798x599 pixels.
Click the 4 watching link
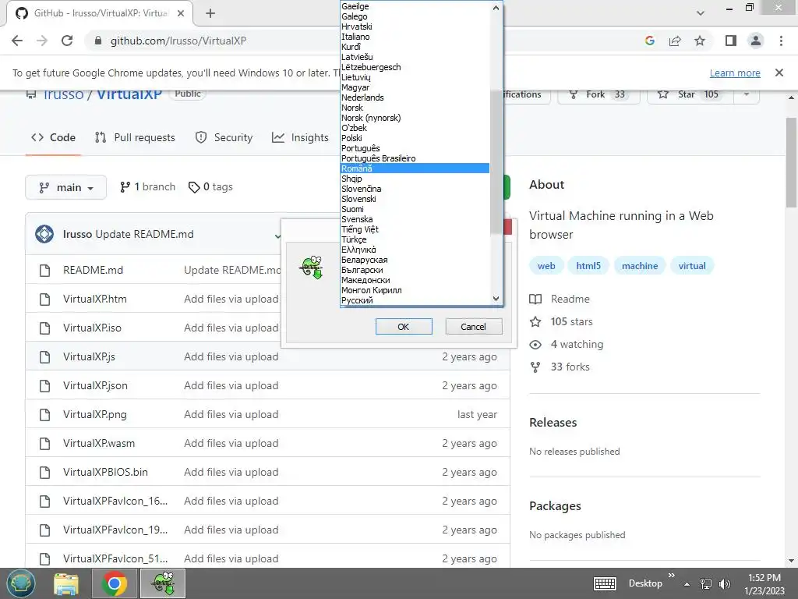point(567,344)
